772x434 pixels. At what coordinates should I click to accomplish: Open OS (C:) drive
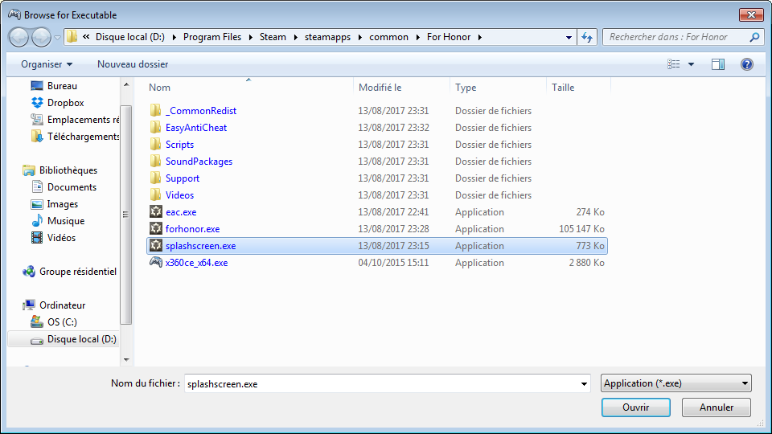62,322
